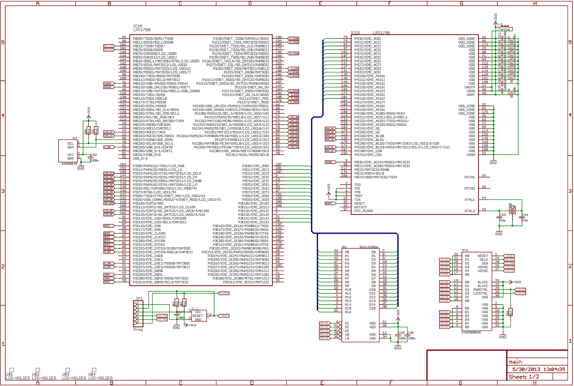Select the TDO JTAG pin label

pos(357,185)
